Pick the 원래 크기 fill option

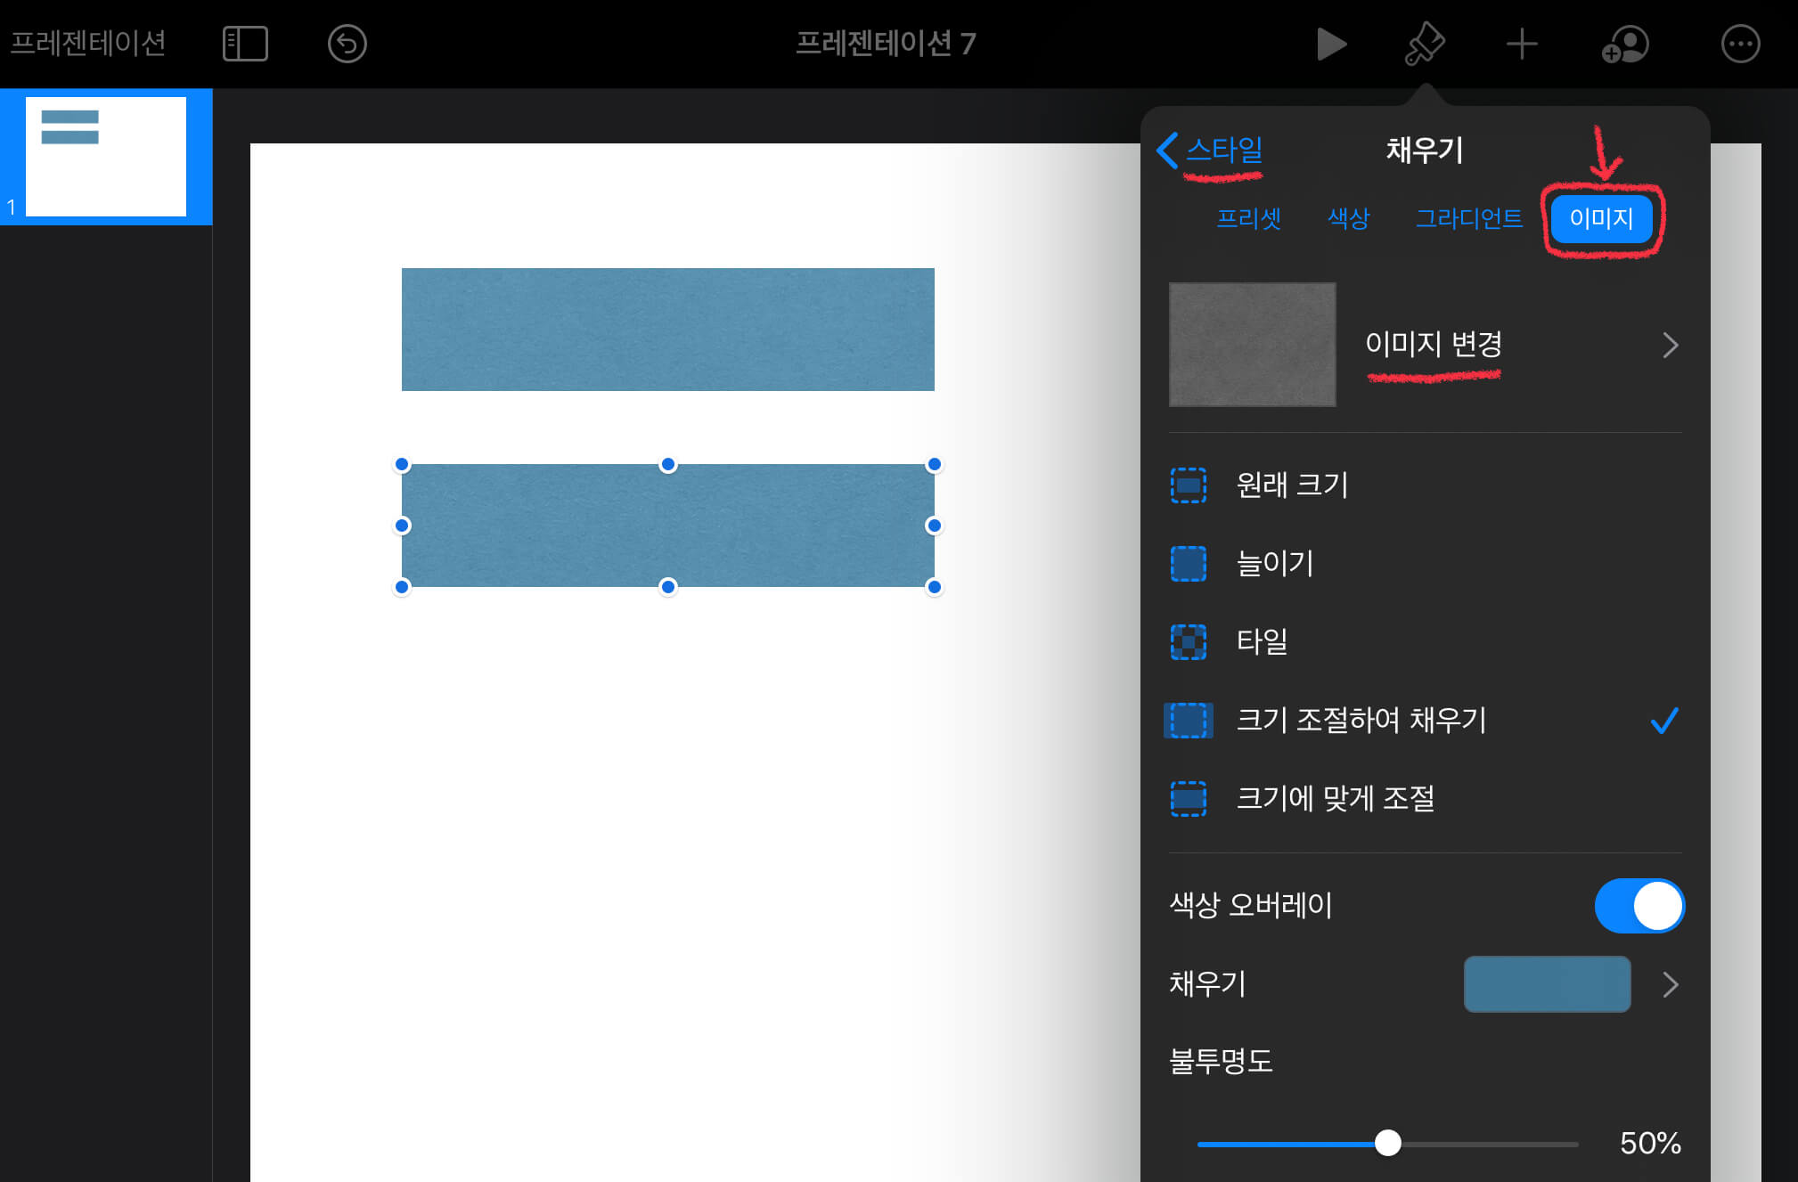[1291, 485]
